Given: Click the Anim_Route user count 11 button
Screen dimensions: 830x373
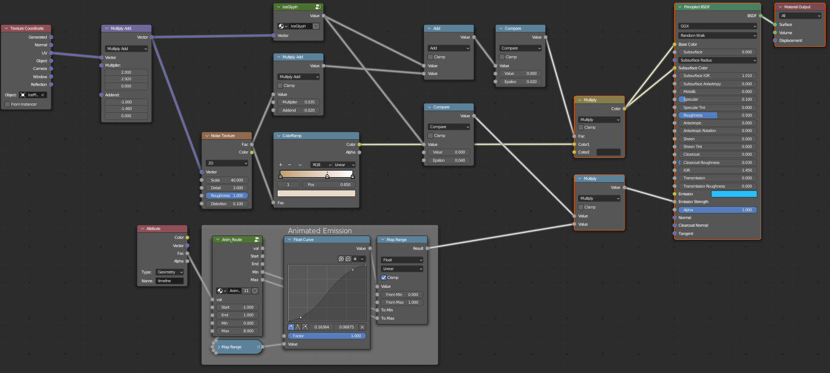Looking at the screenshot, I should (247, 290).
